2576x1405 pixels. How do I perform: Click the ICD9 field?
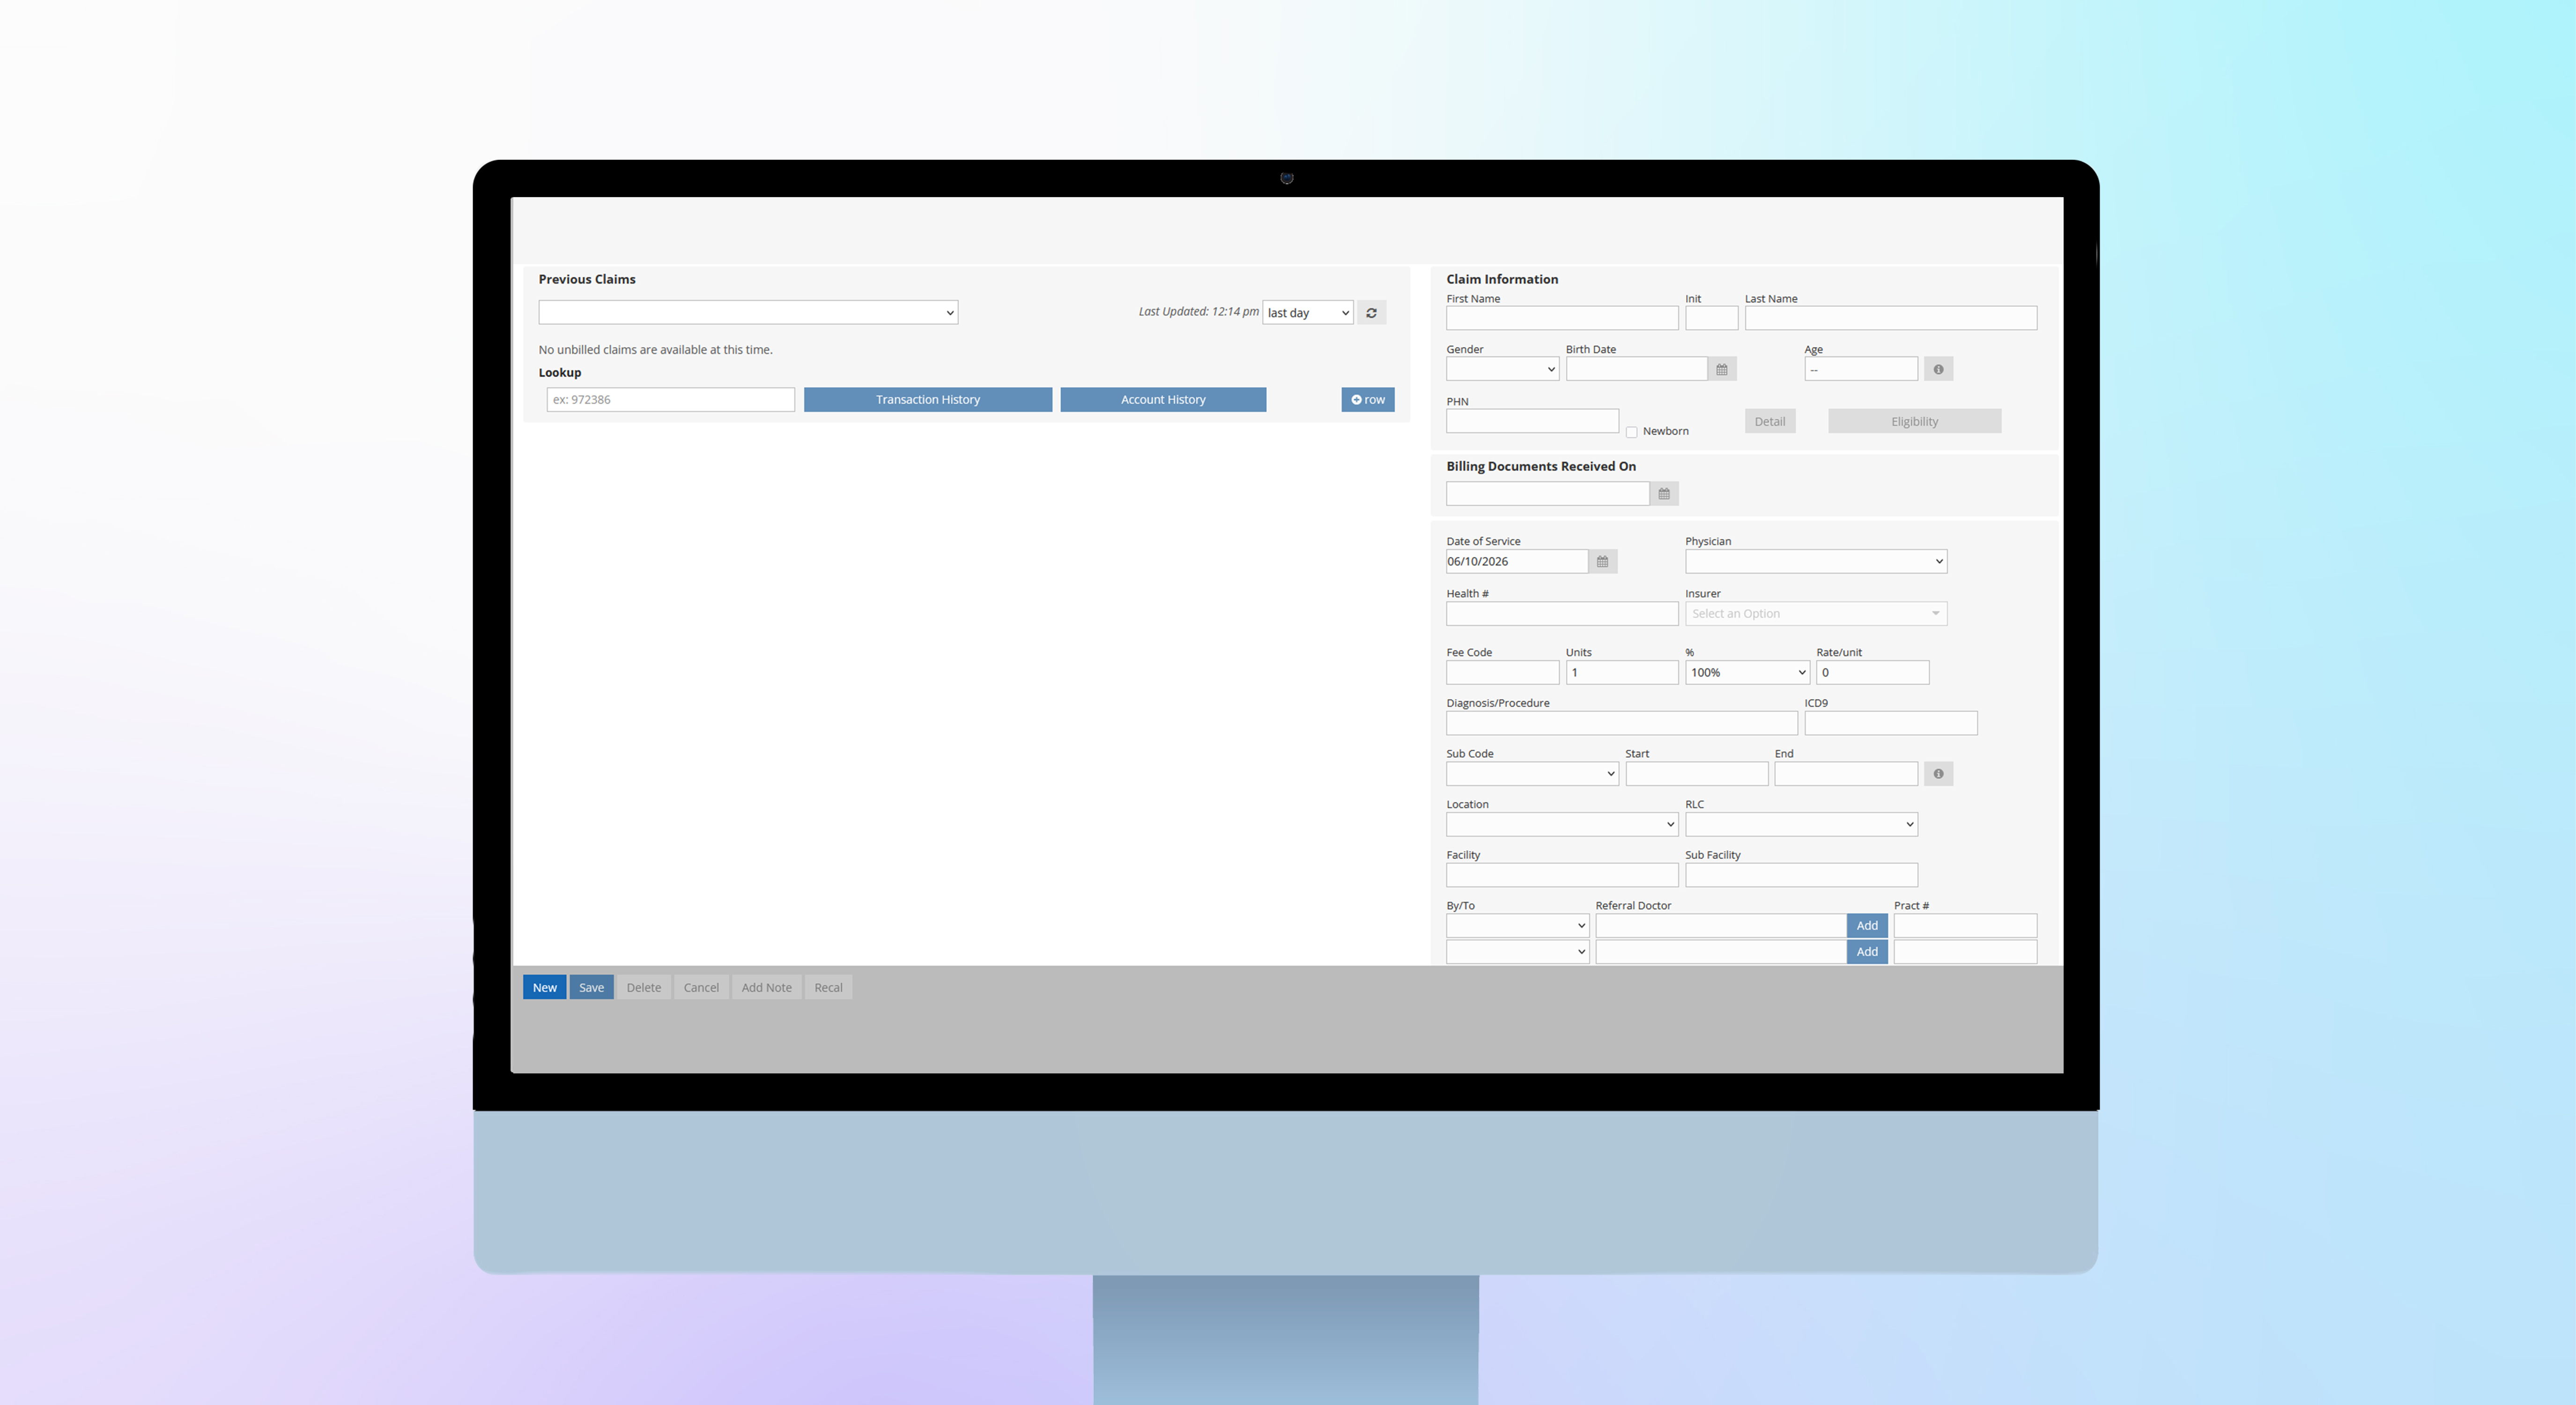(x=1890, y=724)
